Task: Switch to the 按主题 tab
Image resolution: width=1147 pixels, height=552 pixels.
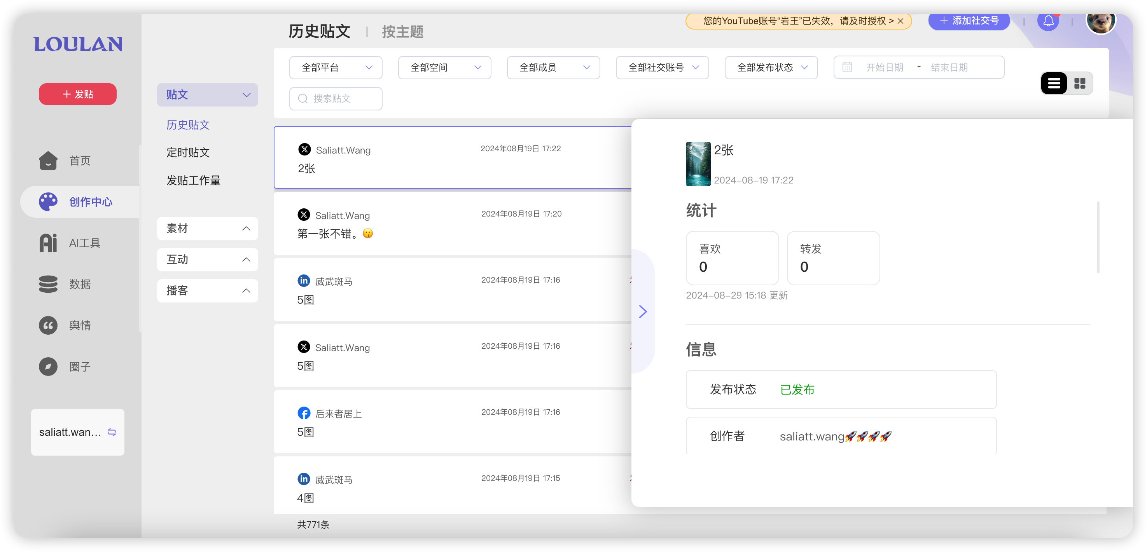Action: click(402, 32)
